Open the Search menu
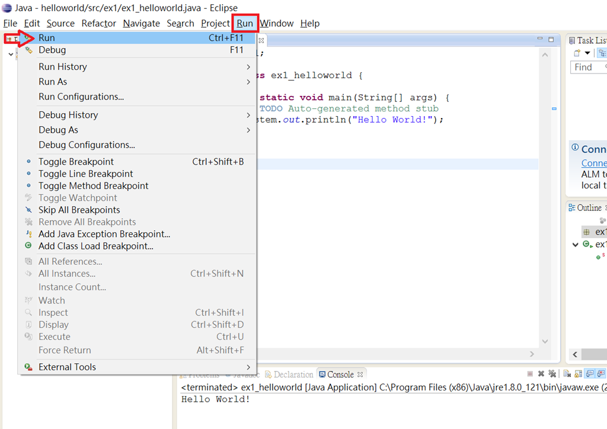This screenshot has height=429, width=607. pyautogui.click(x=180, y=24)
